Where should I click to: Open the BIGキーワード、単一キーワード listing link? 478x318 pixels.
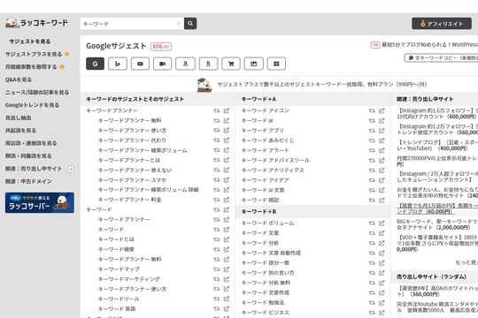pyautogui.click(x=437, y=224)
